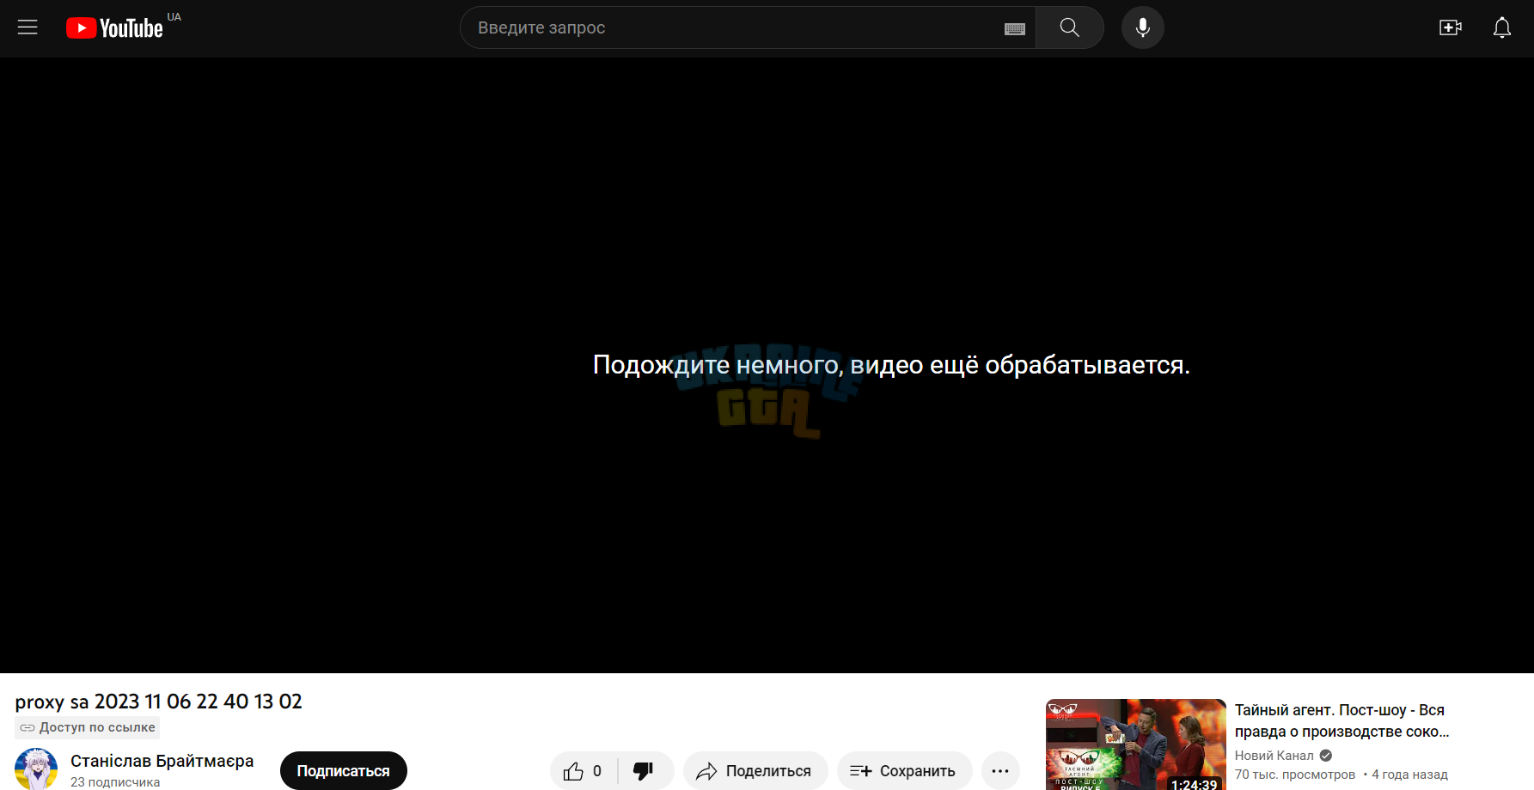Open channel avatar of Станіслав Брайтмаєра
The image size is (1534, 790).
pos(36,769)
